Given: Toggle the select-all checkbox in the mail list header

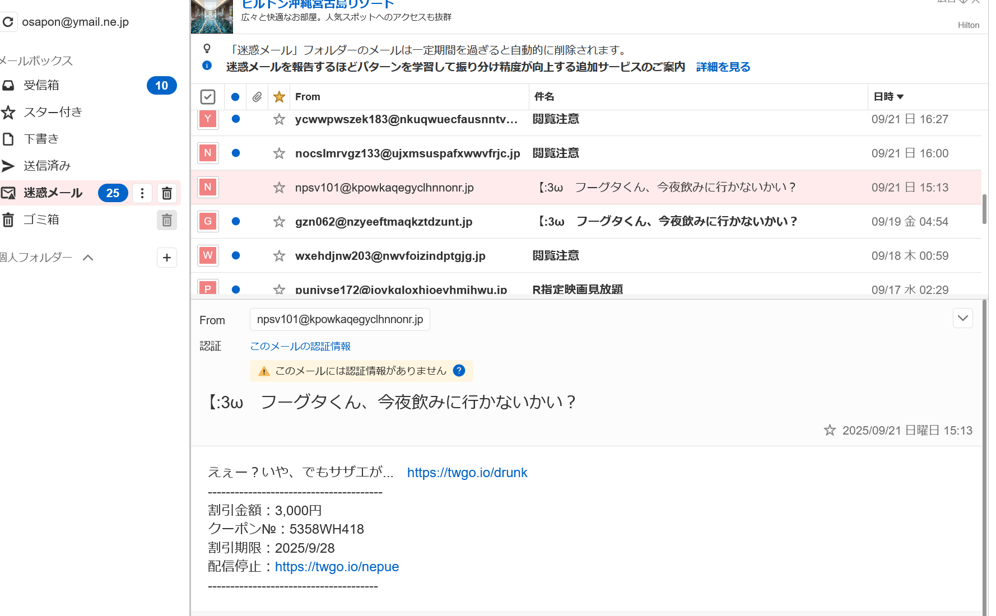Looking at the screenshot, I should (207, 97).
